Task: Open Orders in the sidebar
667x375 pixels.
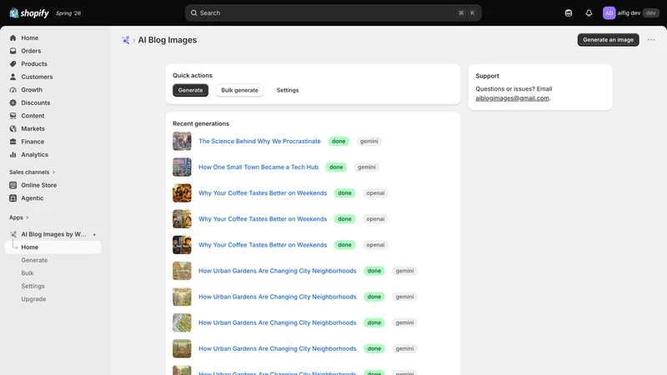Action: [31, 51]
